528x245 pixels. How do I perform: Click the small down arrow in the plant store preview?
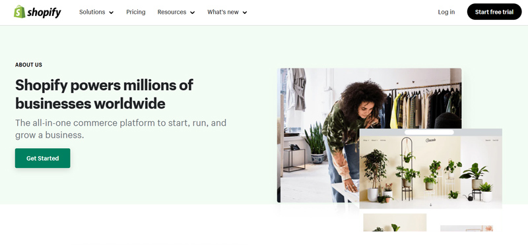pos(431,205)
